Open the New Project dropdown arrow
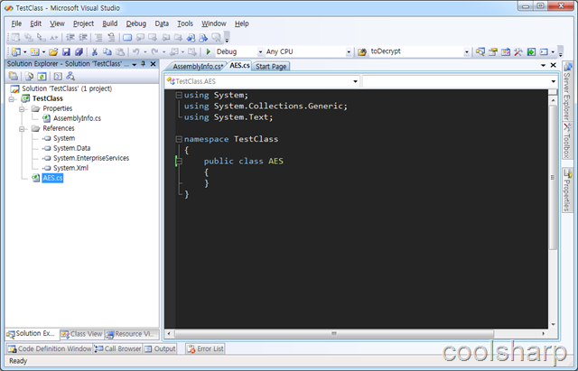578x371 pixels. coord(25,52)
